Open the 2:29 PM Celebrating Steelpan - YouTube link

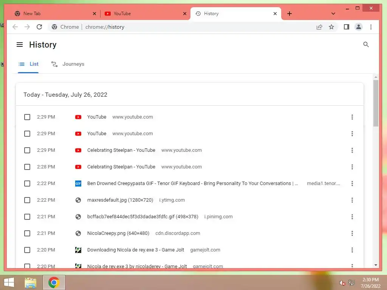(121, 150)
